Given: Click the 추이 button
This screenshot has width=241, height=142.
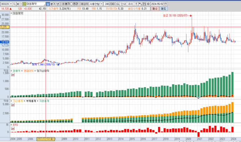Looking at the screenshot, I should (x=131, y=4).
